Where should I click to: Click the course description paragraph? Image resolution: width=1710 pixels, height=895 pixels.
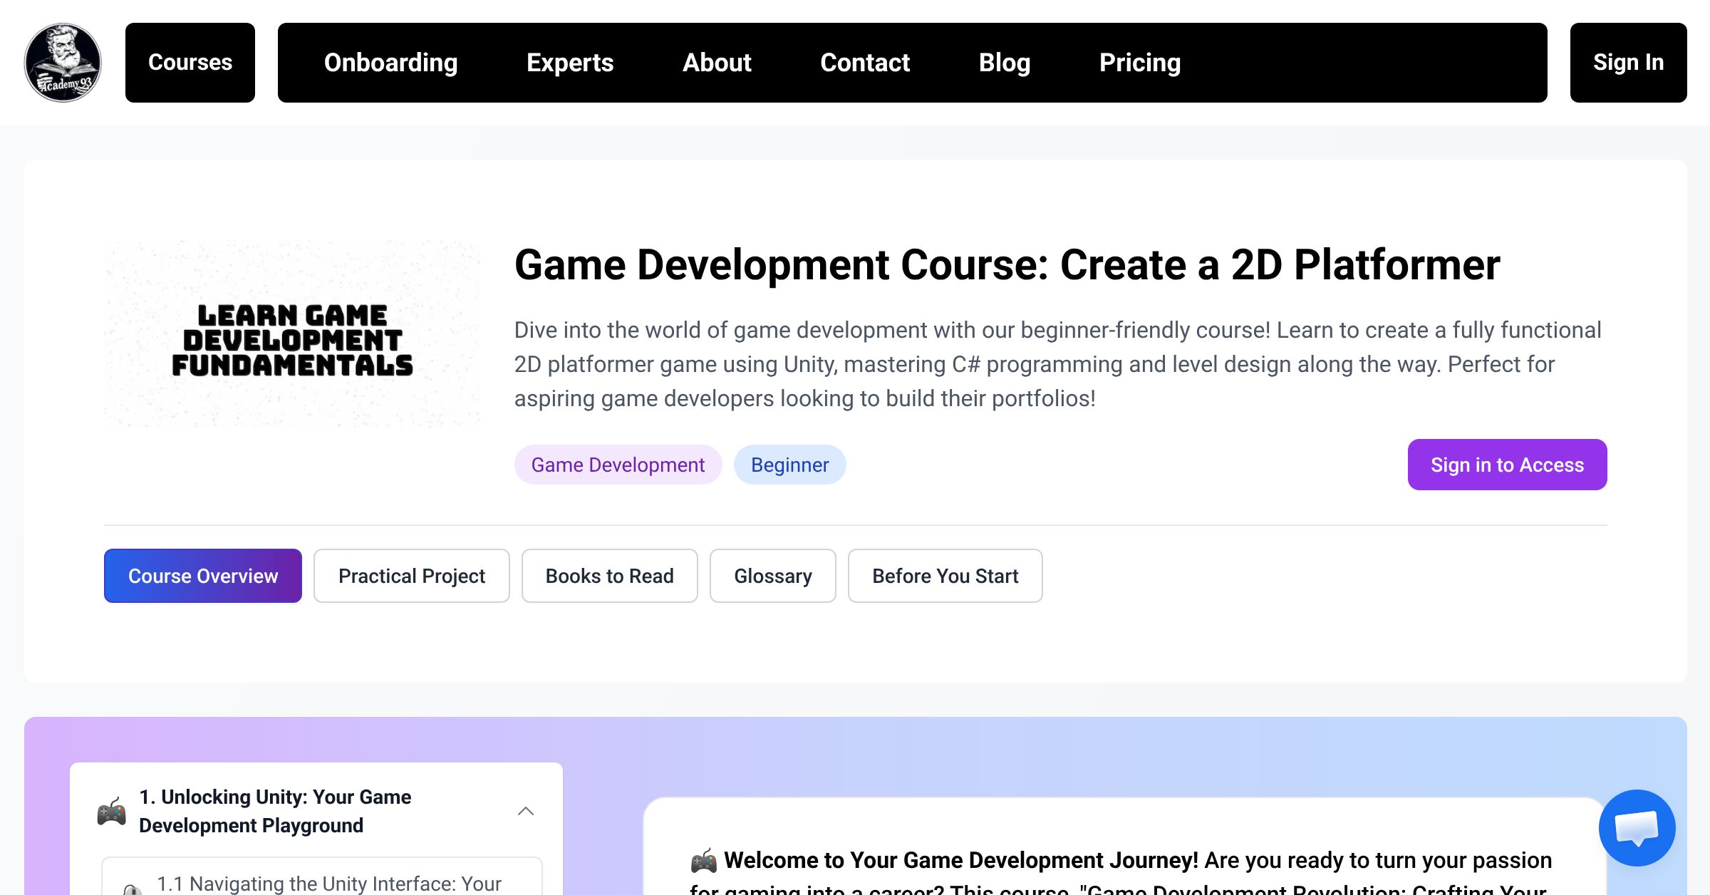tap(1058, 364)
